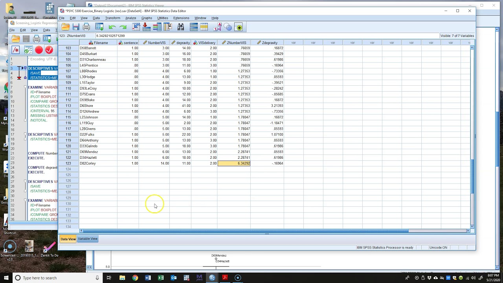Open data document icon in Data Editor toolbar

click(x=65, y=27)
